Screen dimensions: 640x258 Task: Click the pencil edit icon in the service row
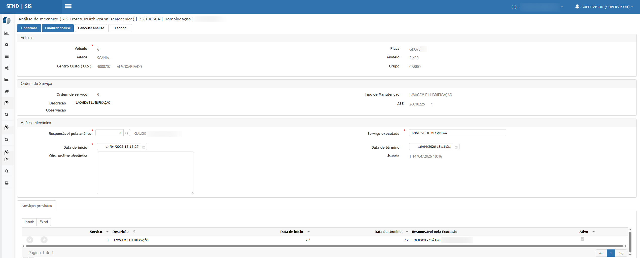click(44, 240)
